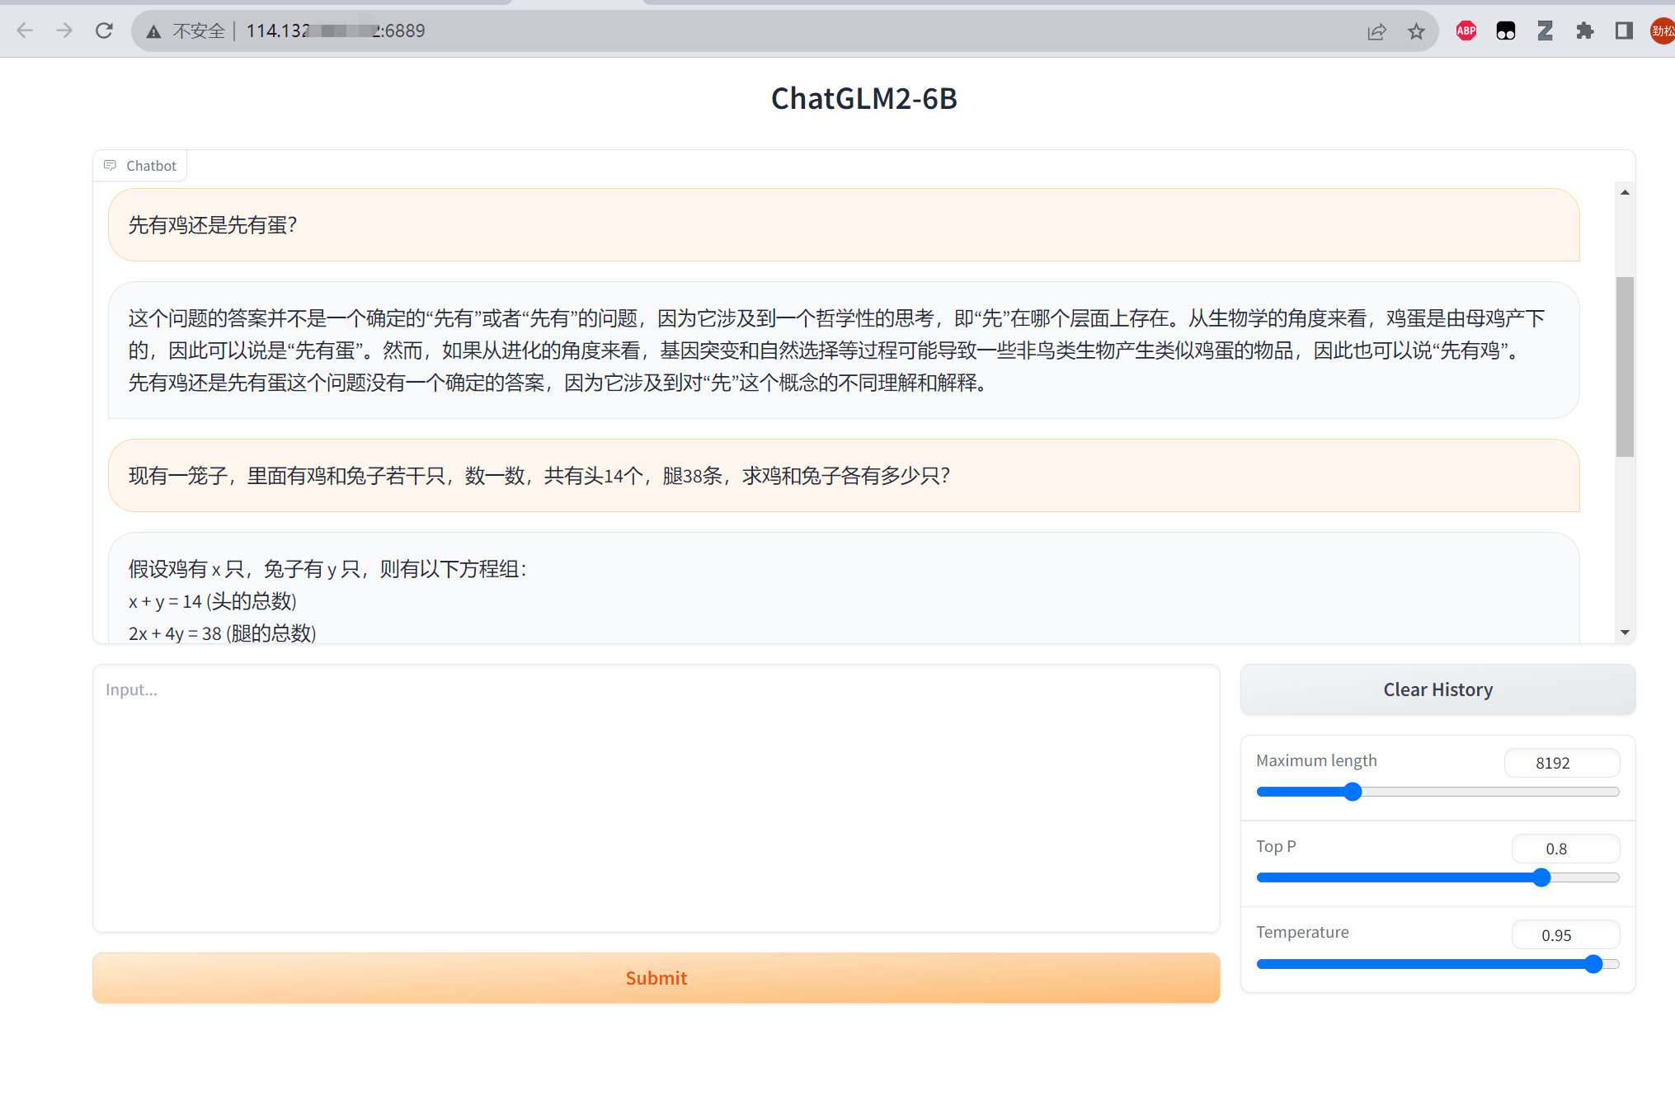The width and height of the screenshot is (1675, 1096).
Task: Click the not-secure warning icon
Action: tap(153, 31)
